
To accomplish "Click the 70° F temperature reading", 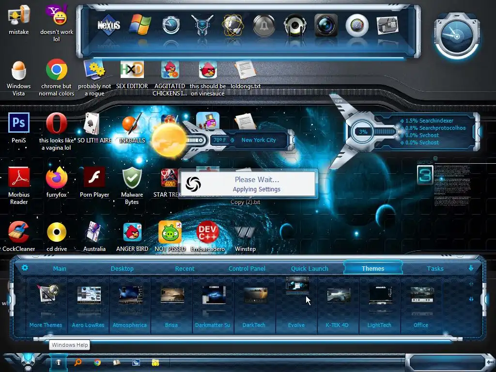I will click(220, 140).
